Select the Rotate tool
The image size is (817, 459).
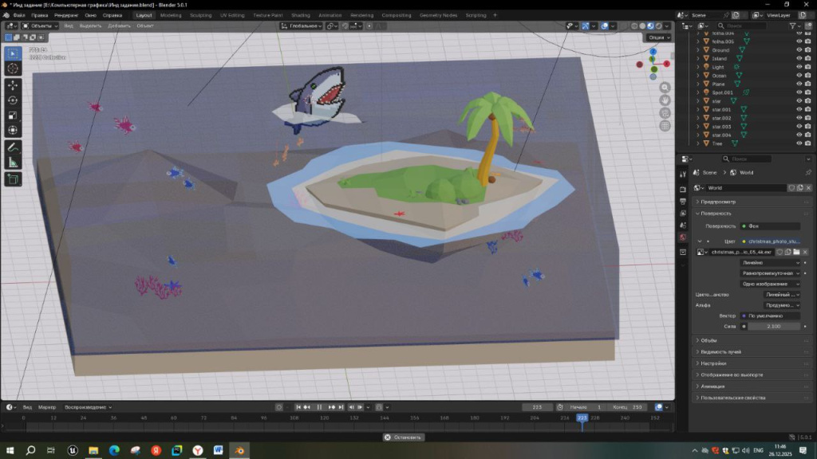(x=13, y=100)
